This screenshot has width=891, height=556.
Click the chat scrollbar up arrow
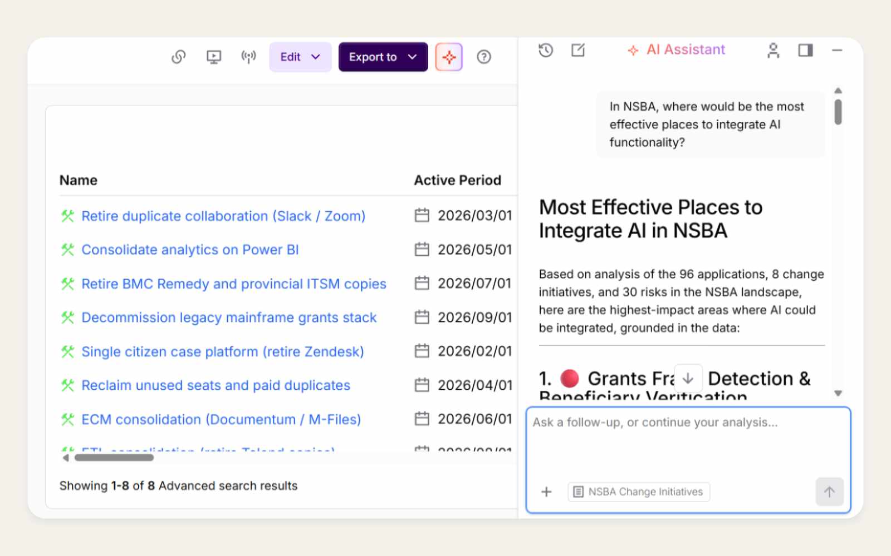[x=838, y=91]
